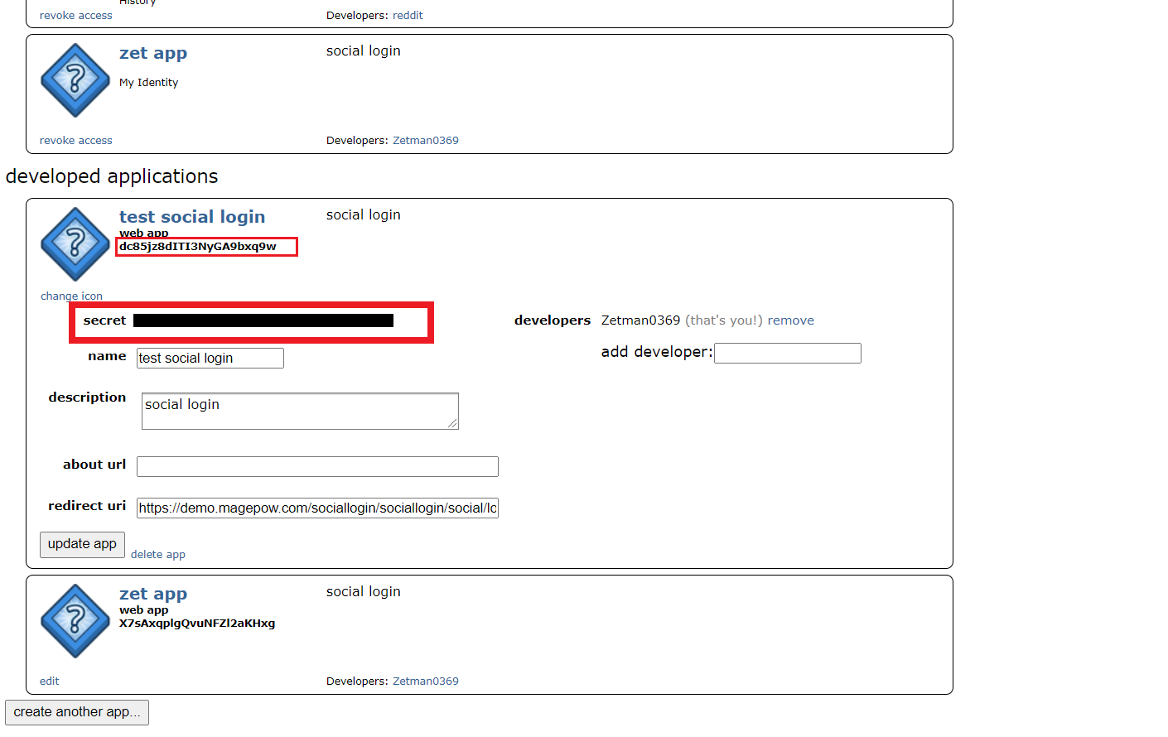Click the about url input field
The height and width of the screenshot is (737, 1168).
317,466
